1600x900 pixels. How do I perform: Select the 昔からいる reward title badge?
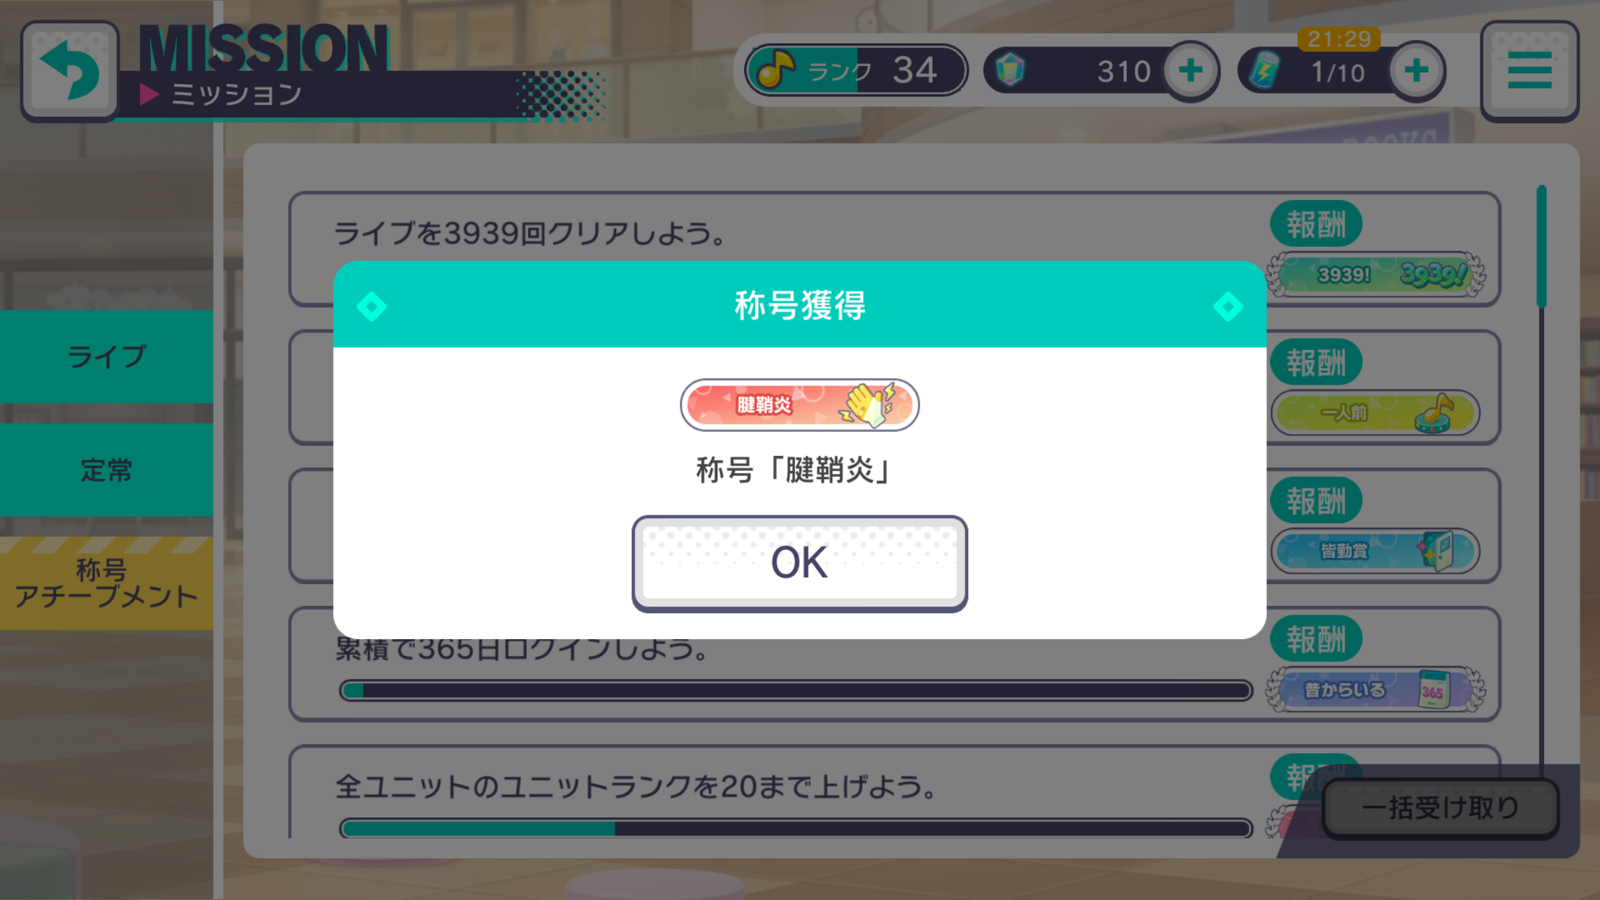pos(1375,689)
